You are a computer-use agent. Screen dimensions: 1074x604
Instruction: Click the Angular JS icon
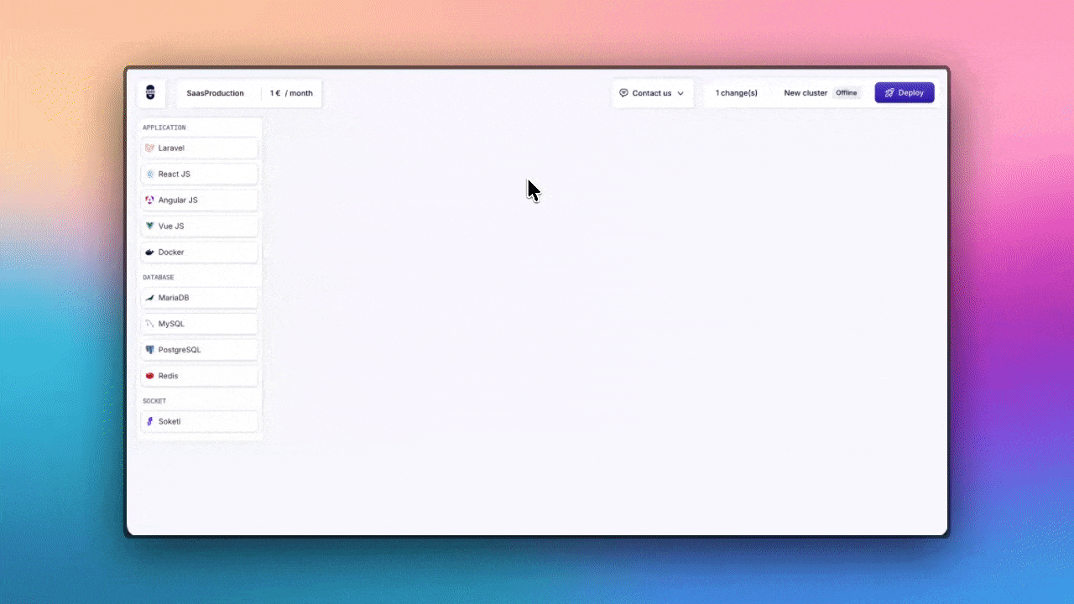(149, 200)
